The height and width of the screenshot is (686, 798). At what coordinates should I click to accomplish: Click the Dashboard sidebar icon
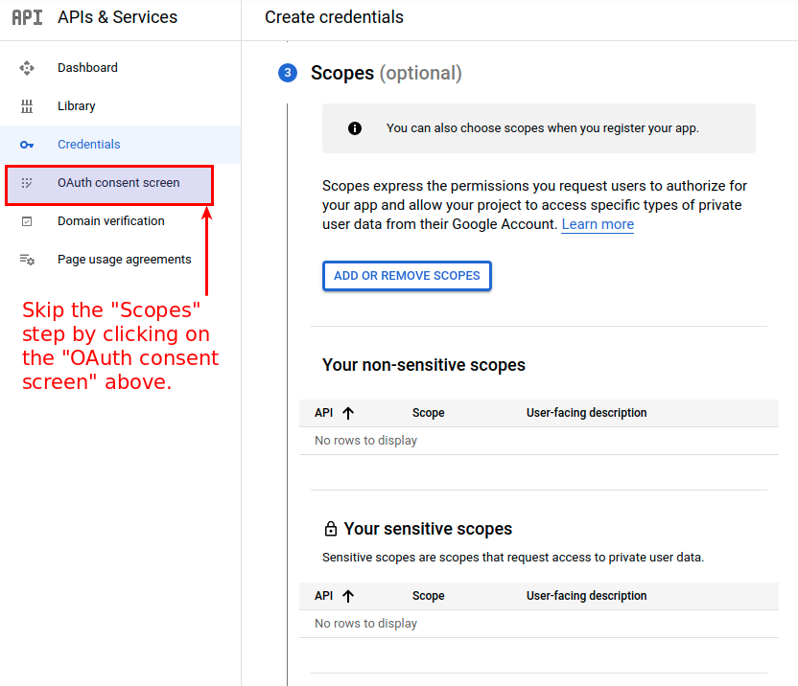click(x=27, y=68)
